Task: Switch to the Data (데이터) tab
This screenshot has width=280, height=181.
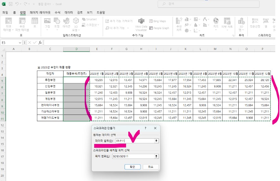Action: click(69, 12)
